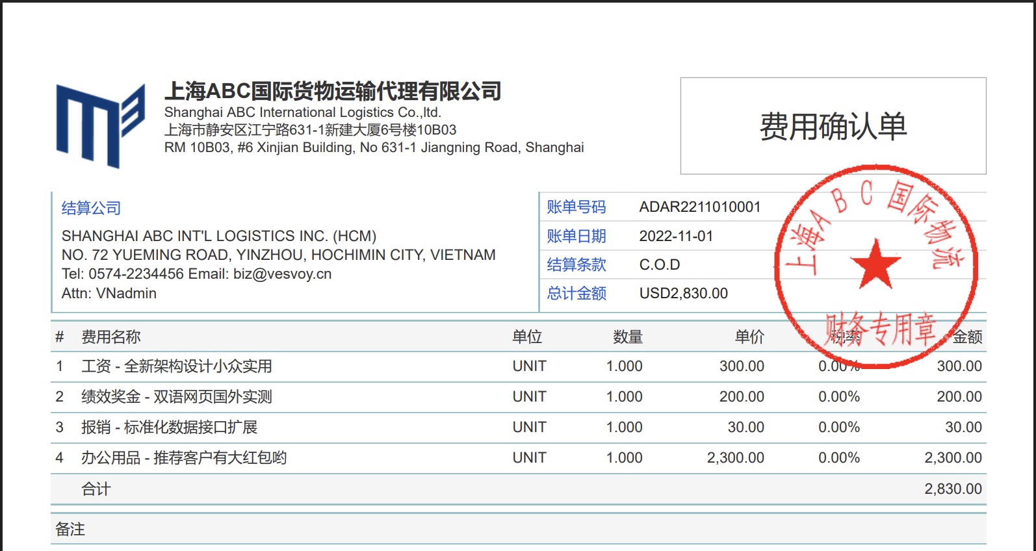
Task: Click the 费用名称 column header
Action: pyautogui.click(x=110, y=337)
